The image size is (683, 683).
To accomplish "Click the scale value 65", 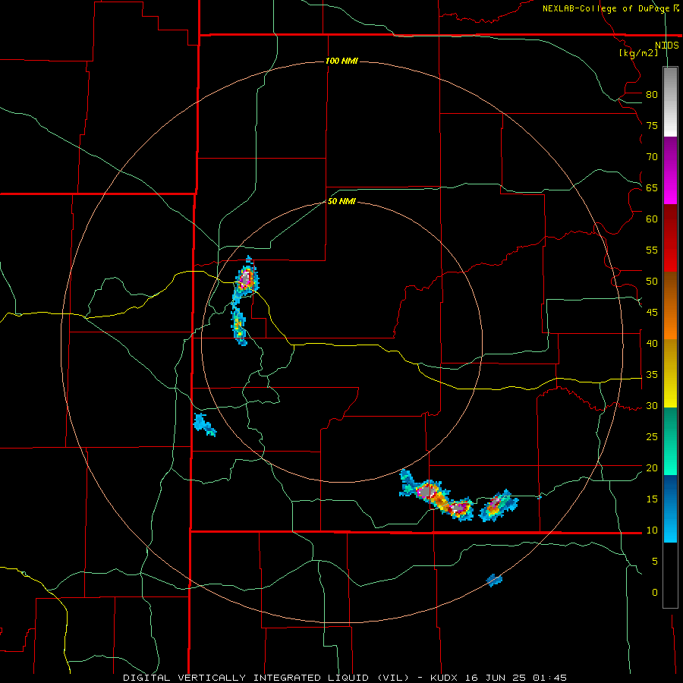I will (x=652, y=187).
